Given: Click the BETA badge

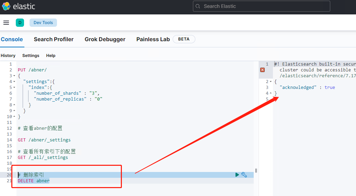Looking at the screenshot, I should 184,39.
